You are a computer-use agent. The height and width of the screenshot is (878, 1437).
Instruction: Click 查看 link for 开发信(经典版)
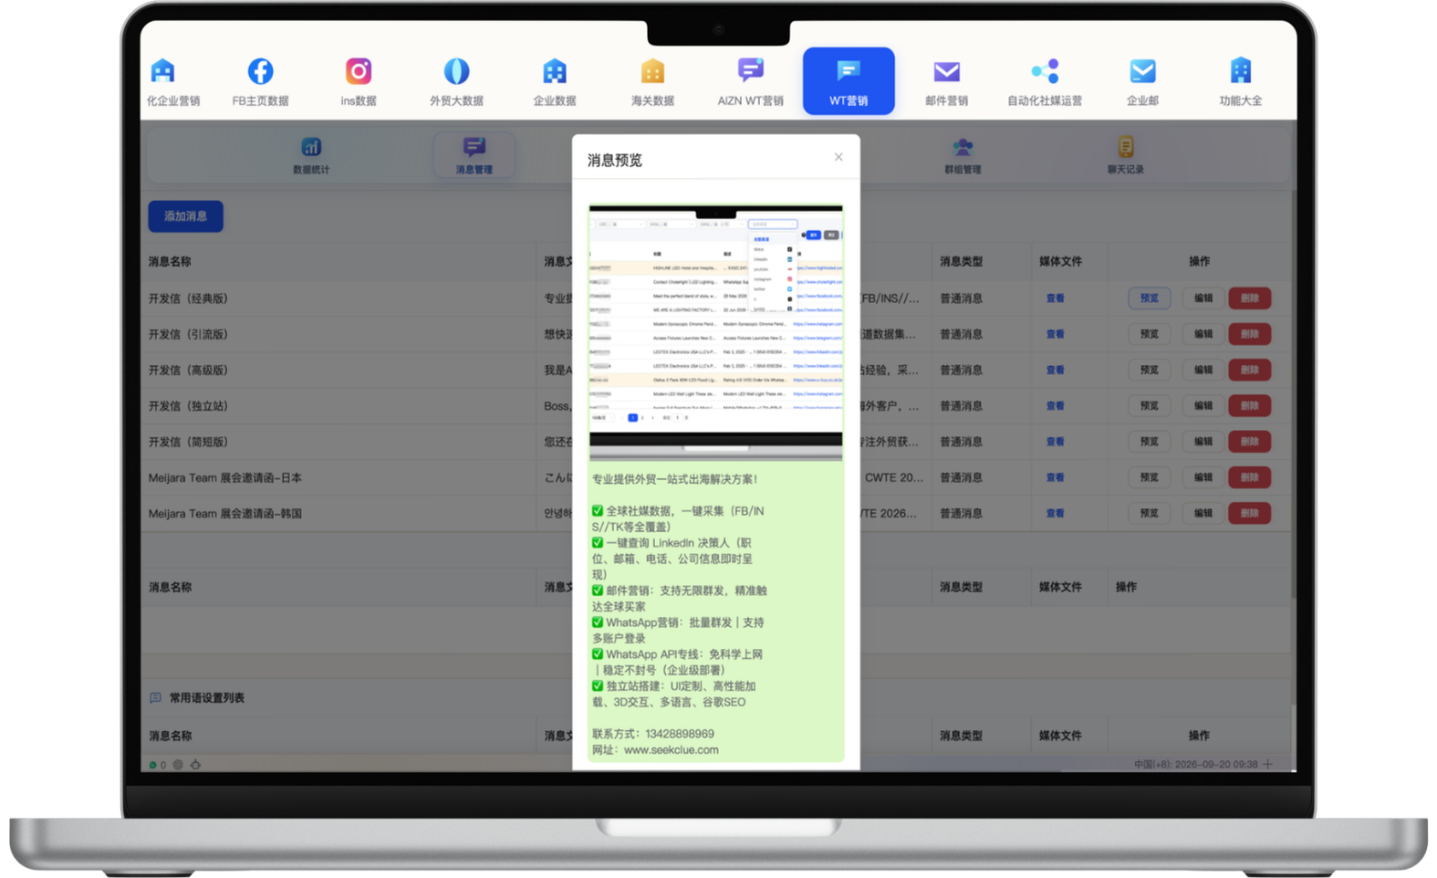point(1055,298)
